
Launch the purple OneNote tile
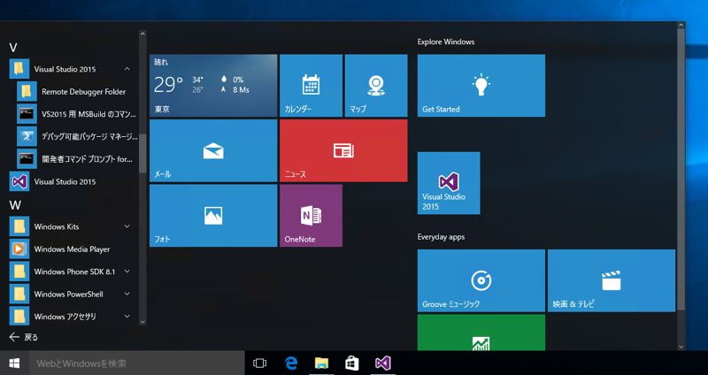[311, 216]
